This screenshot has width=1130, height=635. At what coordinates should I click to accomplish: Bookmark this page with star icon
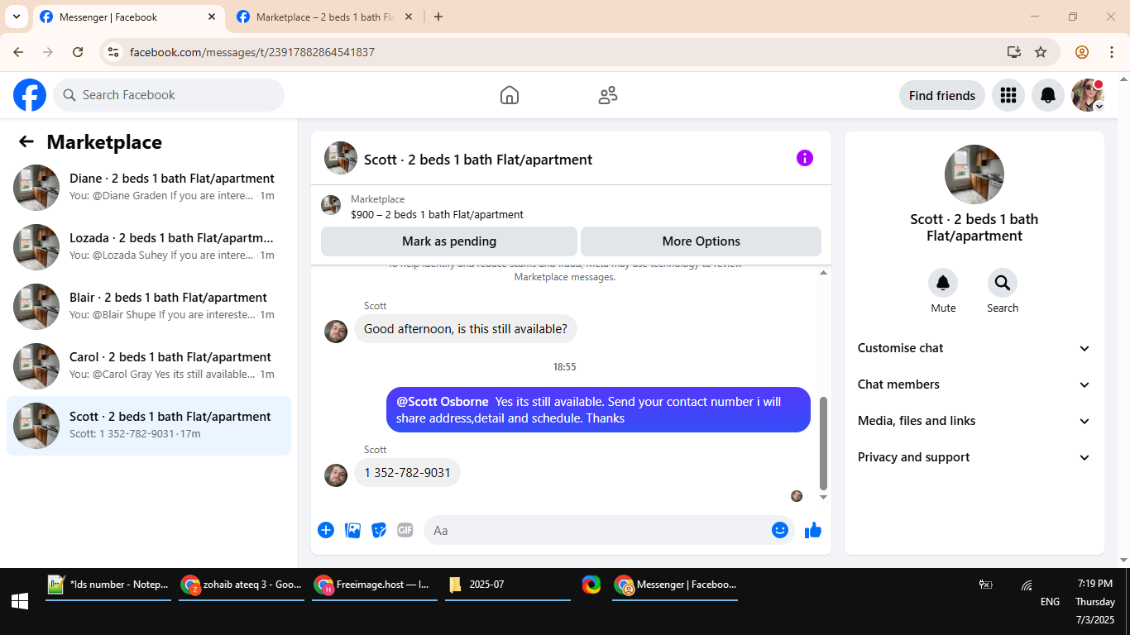click(1041, 52)
